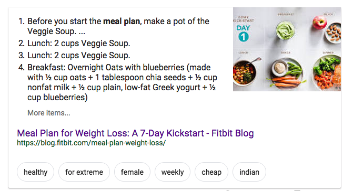Image resolution: width=353 pixels, height=191 pixels.
Task: Click the carrots and snap peas snack plate
Action: pos(286,73)
